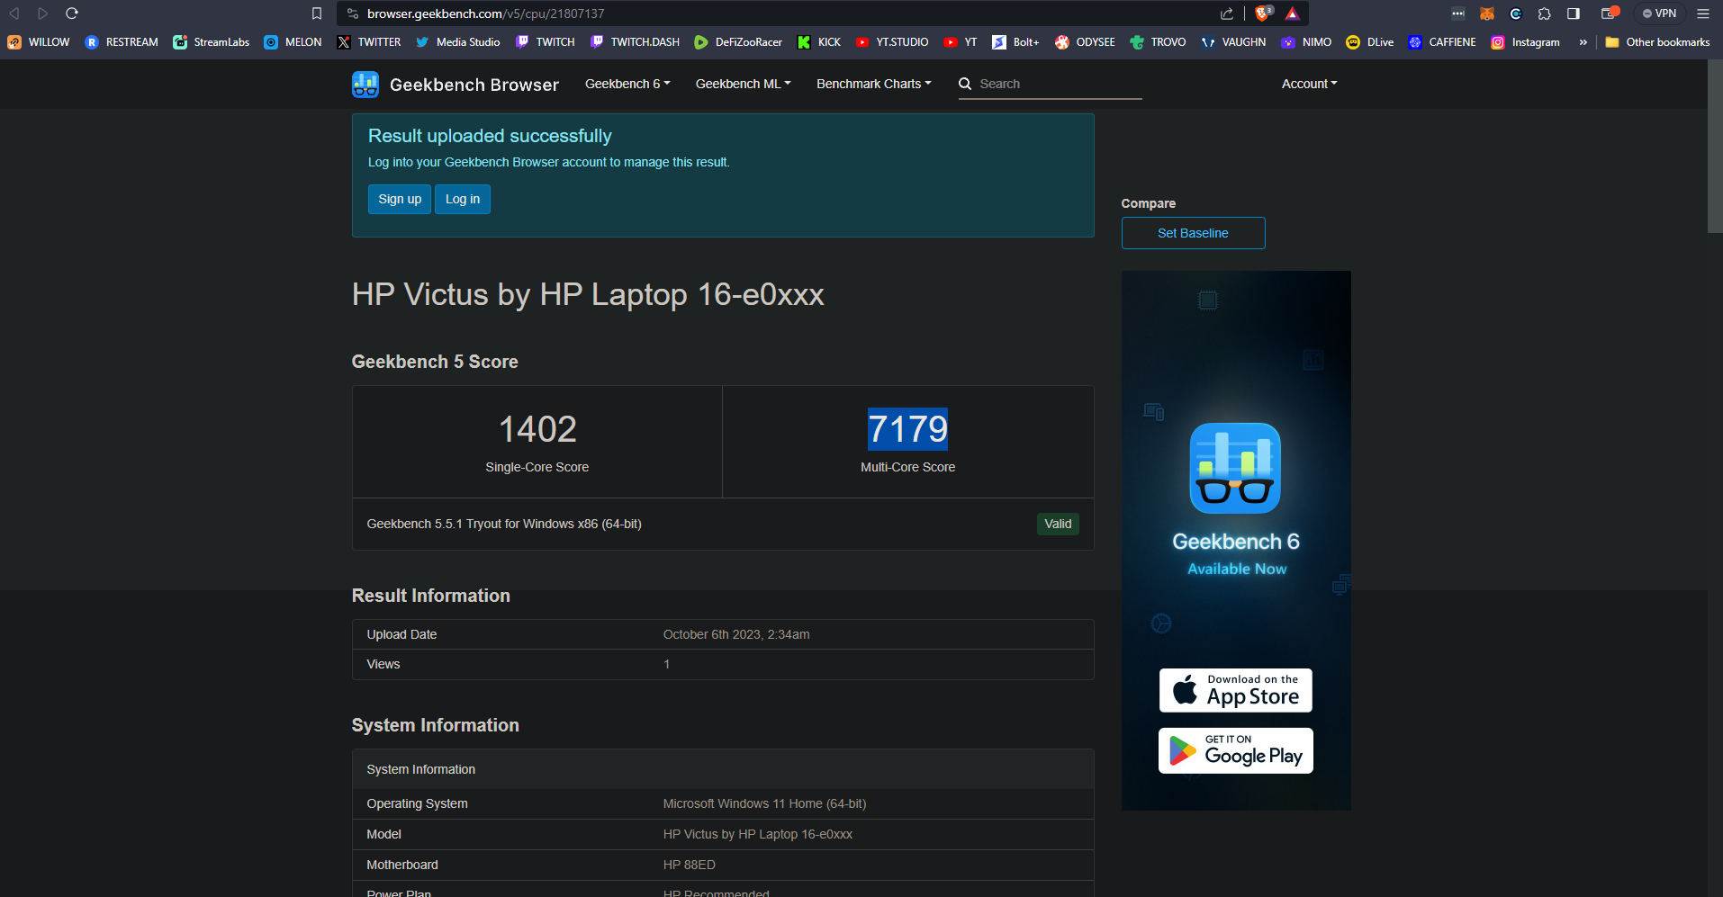Click Microsoft Windows 11 Home value
This screenshot has height=897, width=1723.
tap(764, 803)
